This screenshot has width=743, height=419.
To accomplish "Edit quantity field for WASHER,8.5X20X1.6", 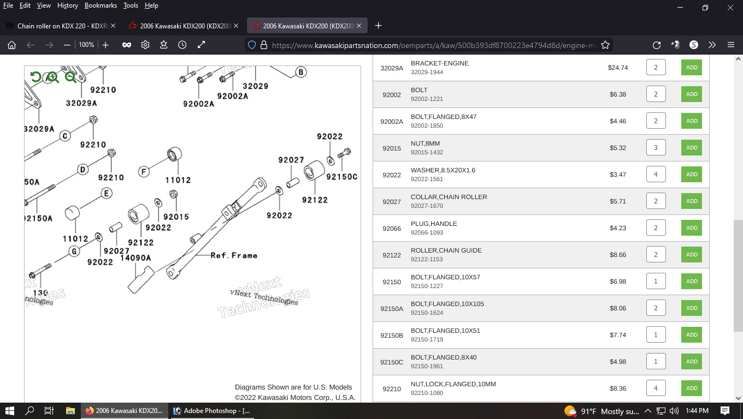I will (x=656, y=175).
